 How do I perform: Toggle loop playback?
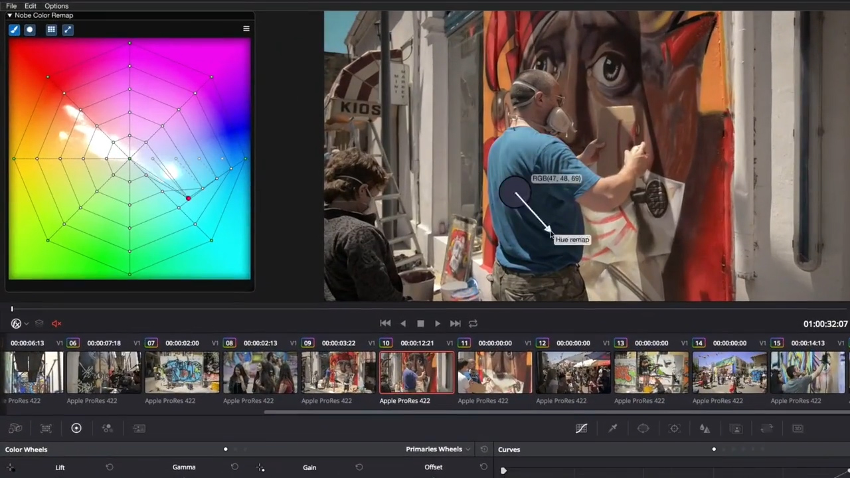[473, 323]
